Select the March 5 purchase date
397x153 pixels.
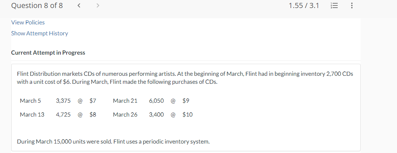(x=30, y=101)
